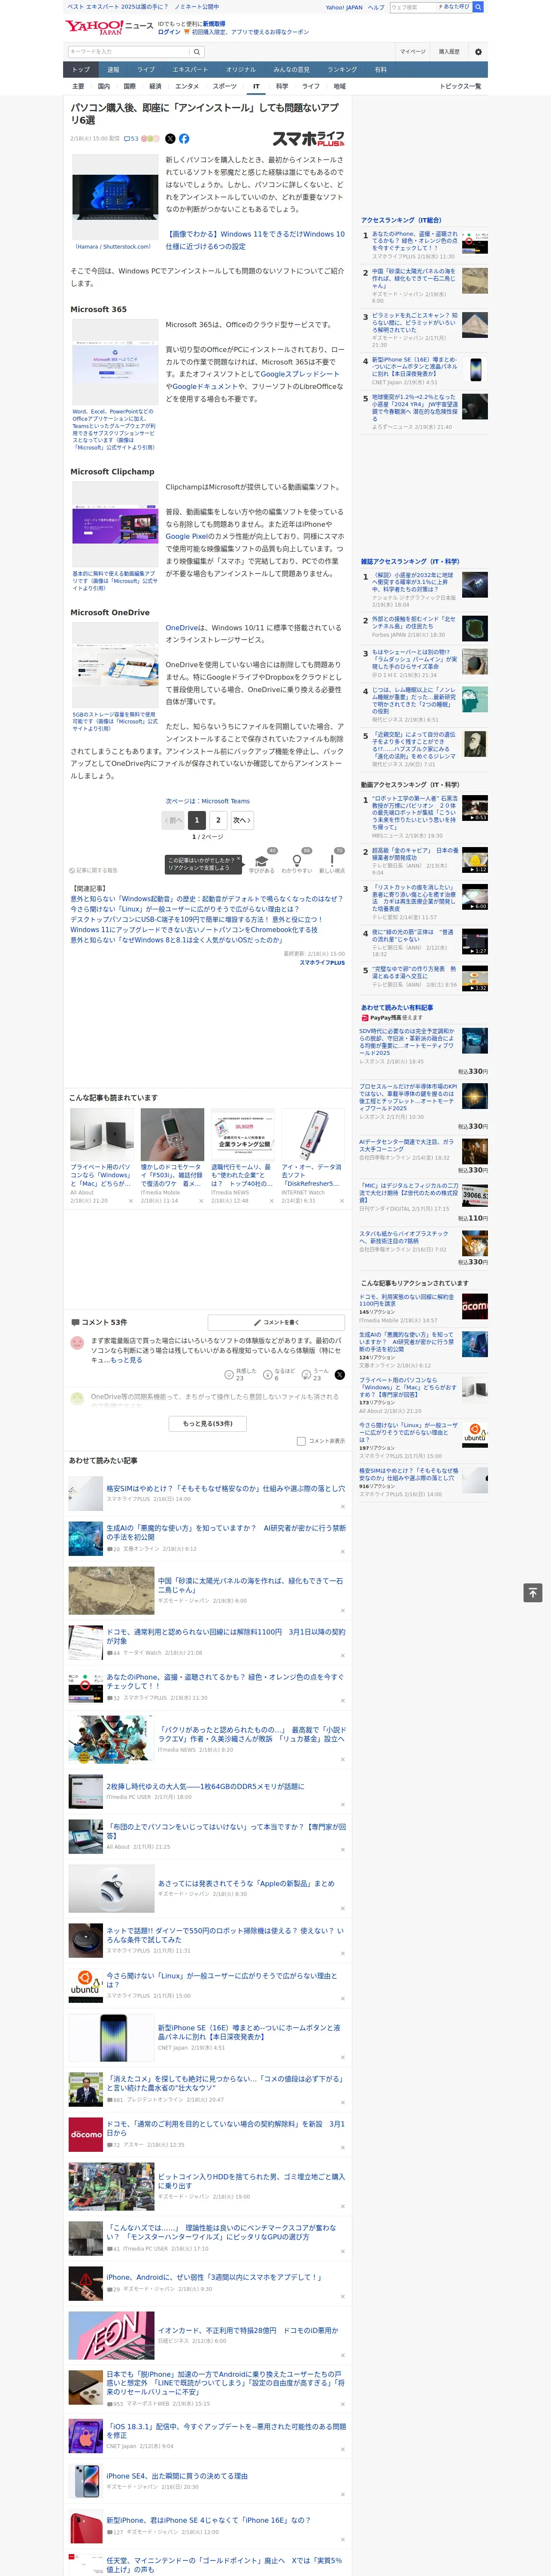
Task: Open マイページ link
Action: [413, 51]
